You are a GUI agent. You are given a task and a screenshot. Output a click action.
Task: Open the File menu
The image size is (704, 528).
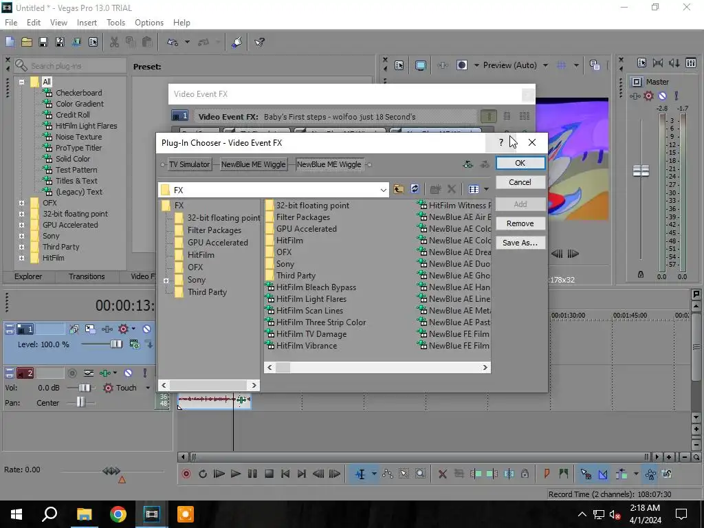point(11,23)
